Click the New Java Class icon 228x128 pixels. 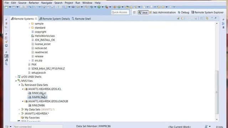click(x=119, y=7)
